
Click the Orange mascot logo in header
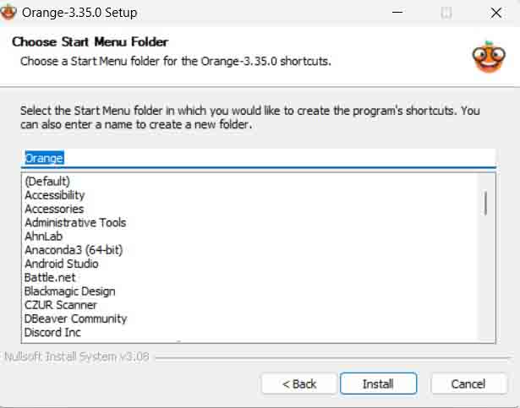pyautogui.click(x=489, y=57)
